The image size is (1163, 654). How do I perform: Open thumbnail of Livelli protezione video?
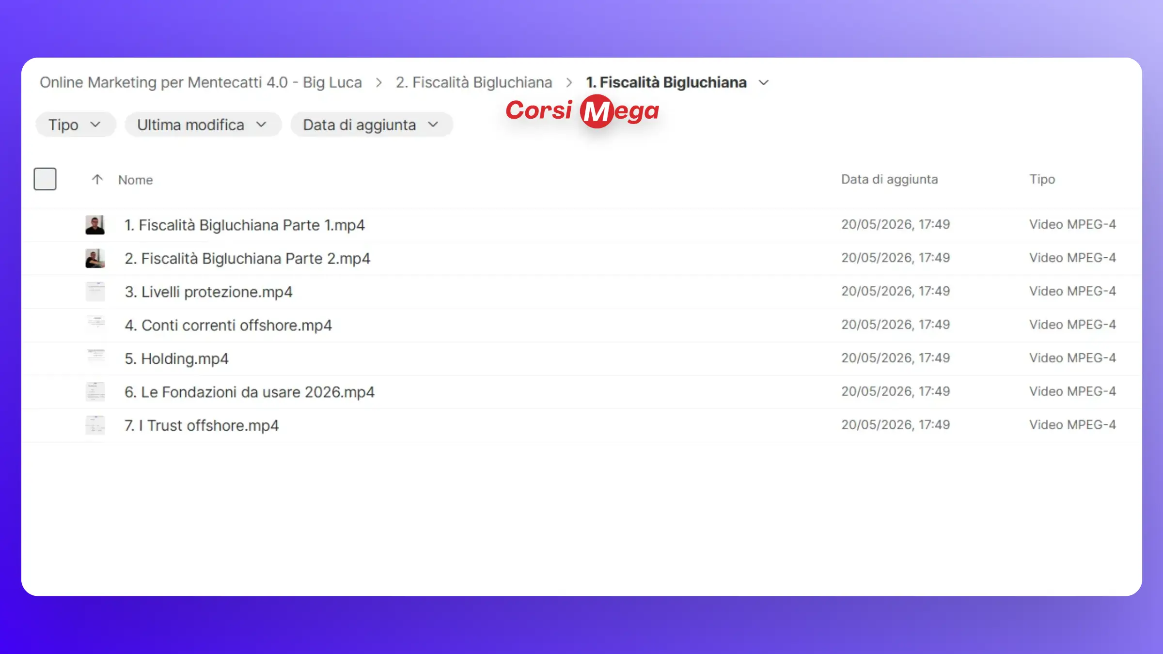(x=95, y=292)
